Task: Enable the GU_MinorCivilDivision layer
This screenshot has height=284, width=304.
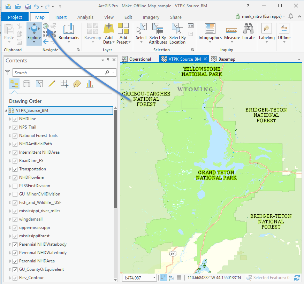Action: point(15,194)
